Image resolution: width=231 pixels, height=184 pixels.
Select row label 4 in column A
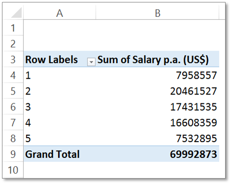pyautogui.click(x=60, y=123)
